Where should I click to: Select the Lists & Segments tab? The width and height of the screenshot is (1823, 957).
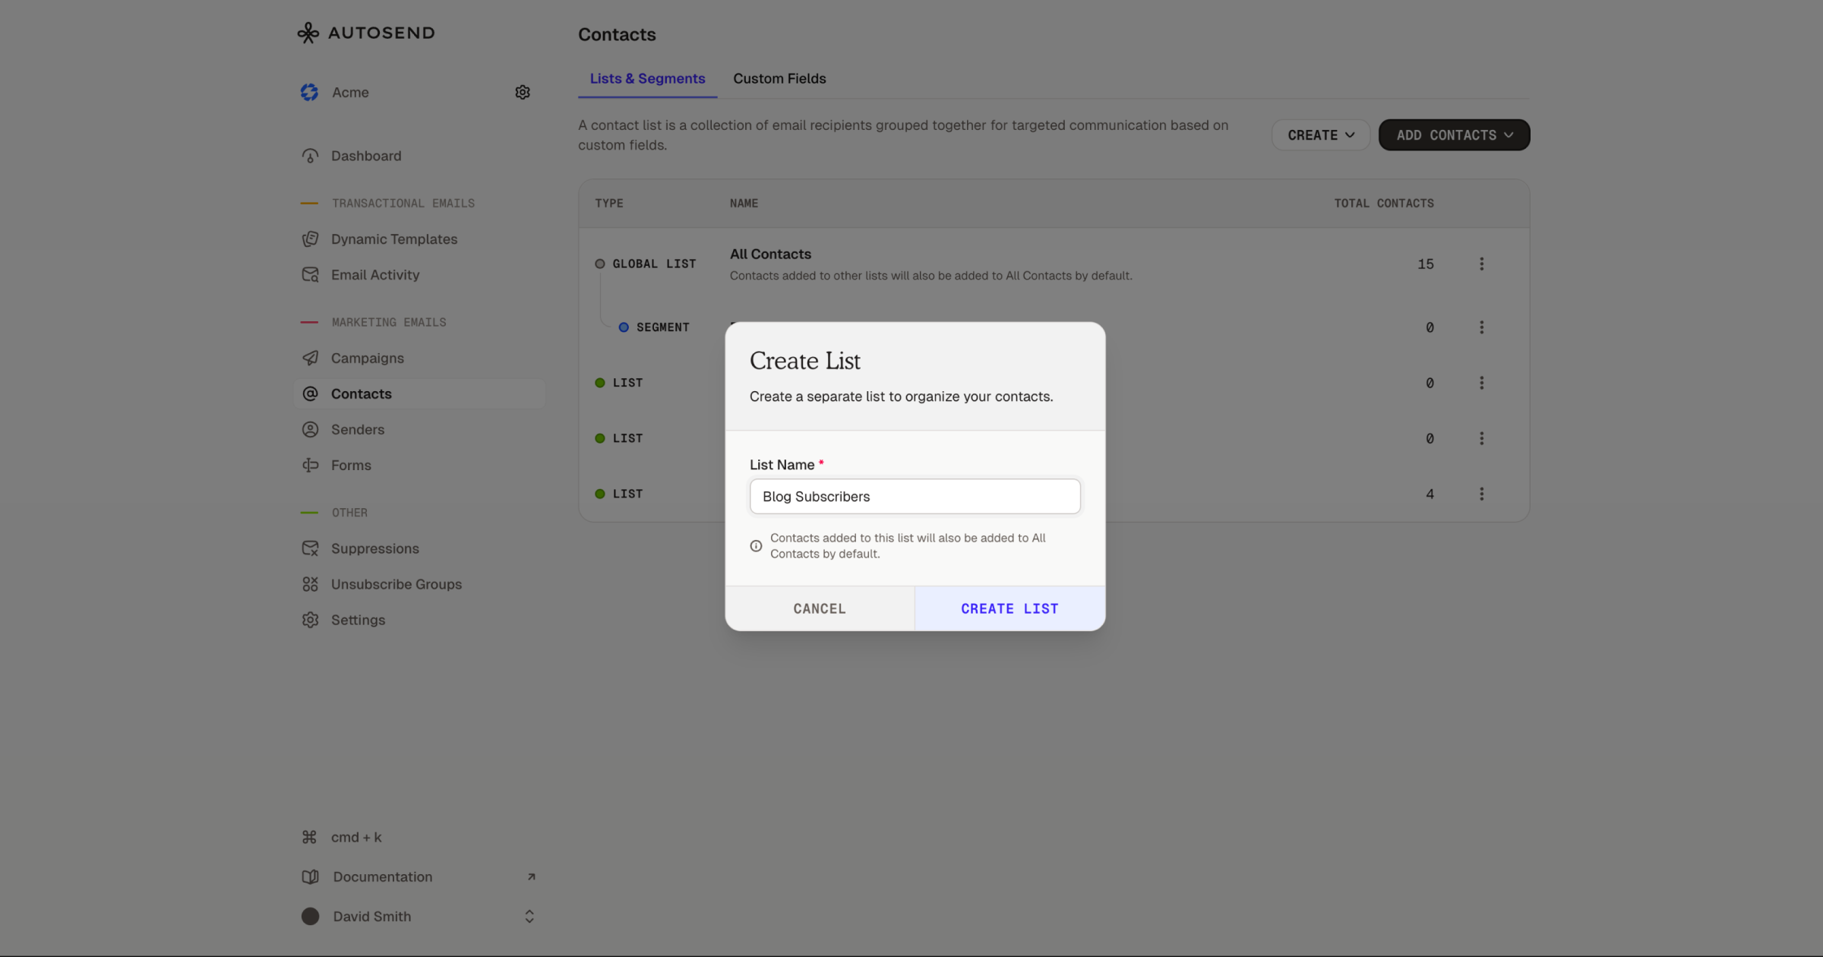point(647,78)
